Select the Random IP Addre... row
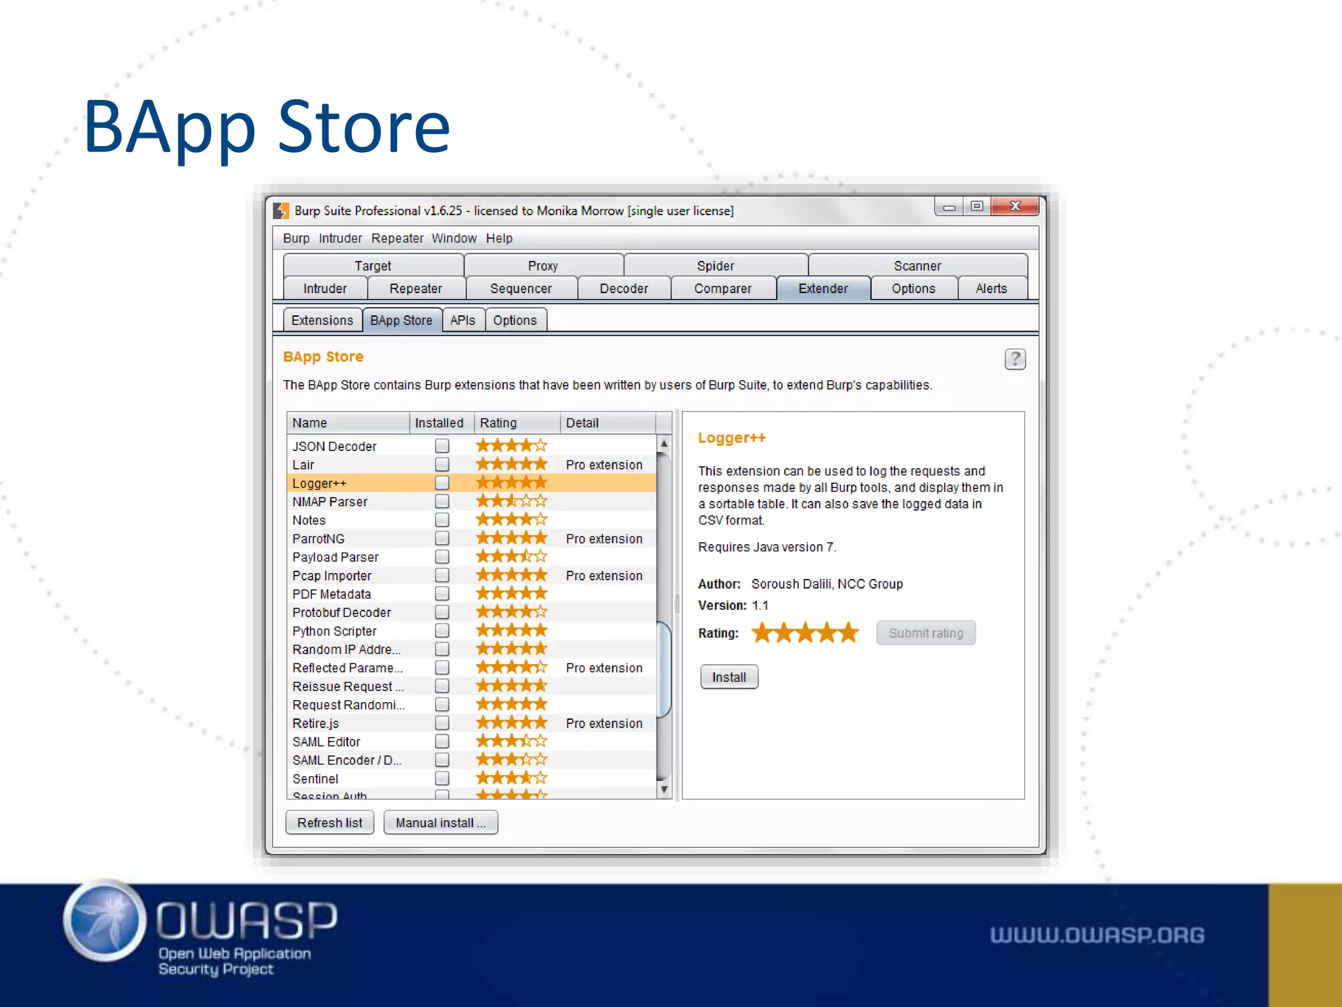 click(471, 649)
